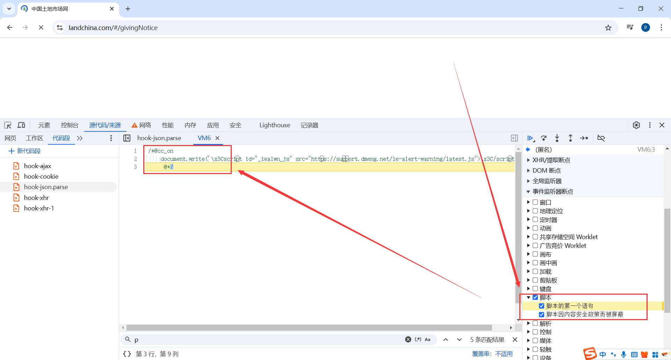Deactivate breakpoints icon
Image resolution: width=671 pixels, height=360 pixels.
(601, 138)
